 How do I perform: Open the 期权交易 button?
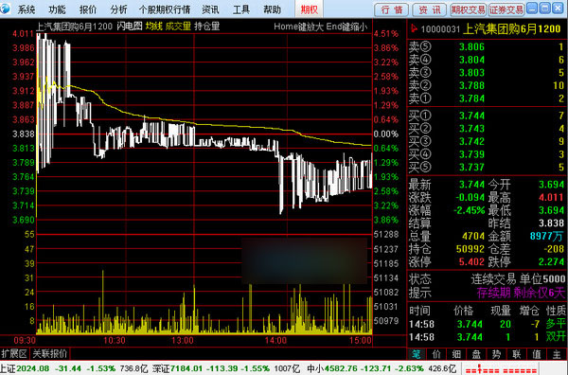(468, 9)
